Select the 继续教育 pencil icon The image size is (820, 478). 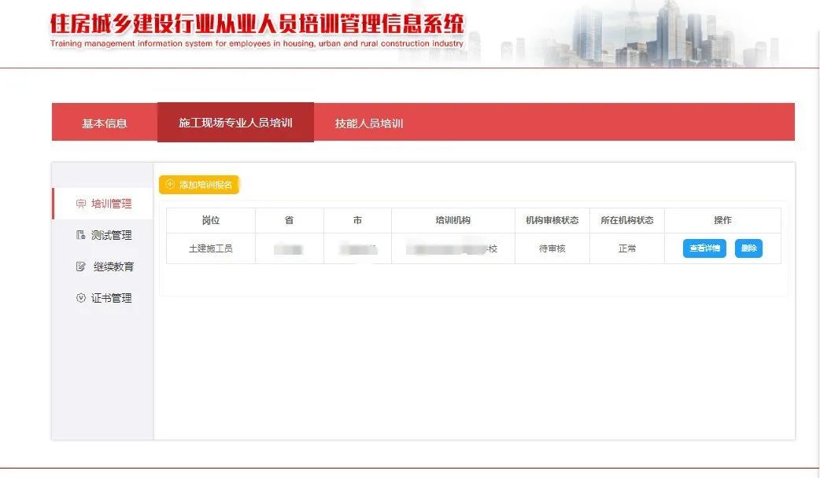[x=80, y=267]
